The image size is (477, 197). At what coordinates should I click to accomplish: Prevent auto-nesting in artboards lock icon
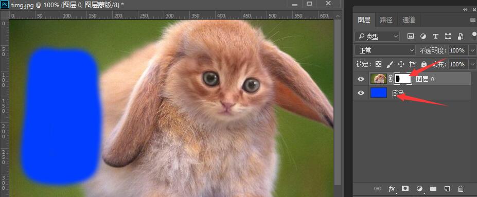413,64
